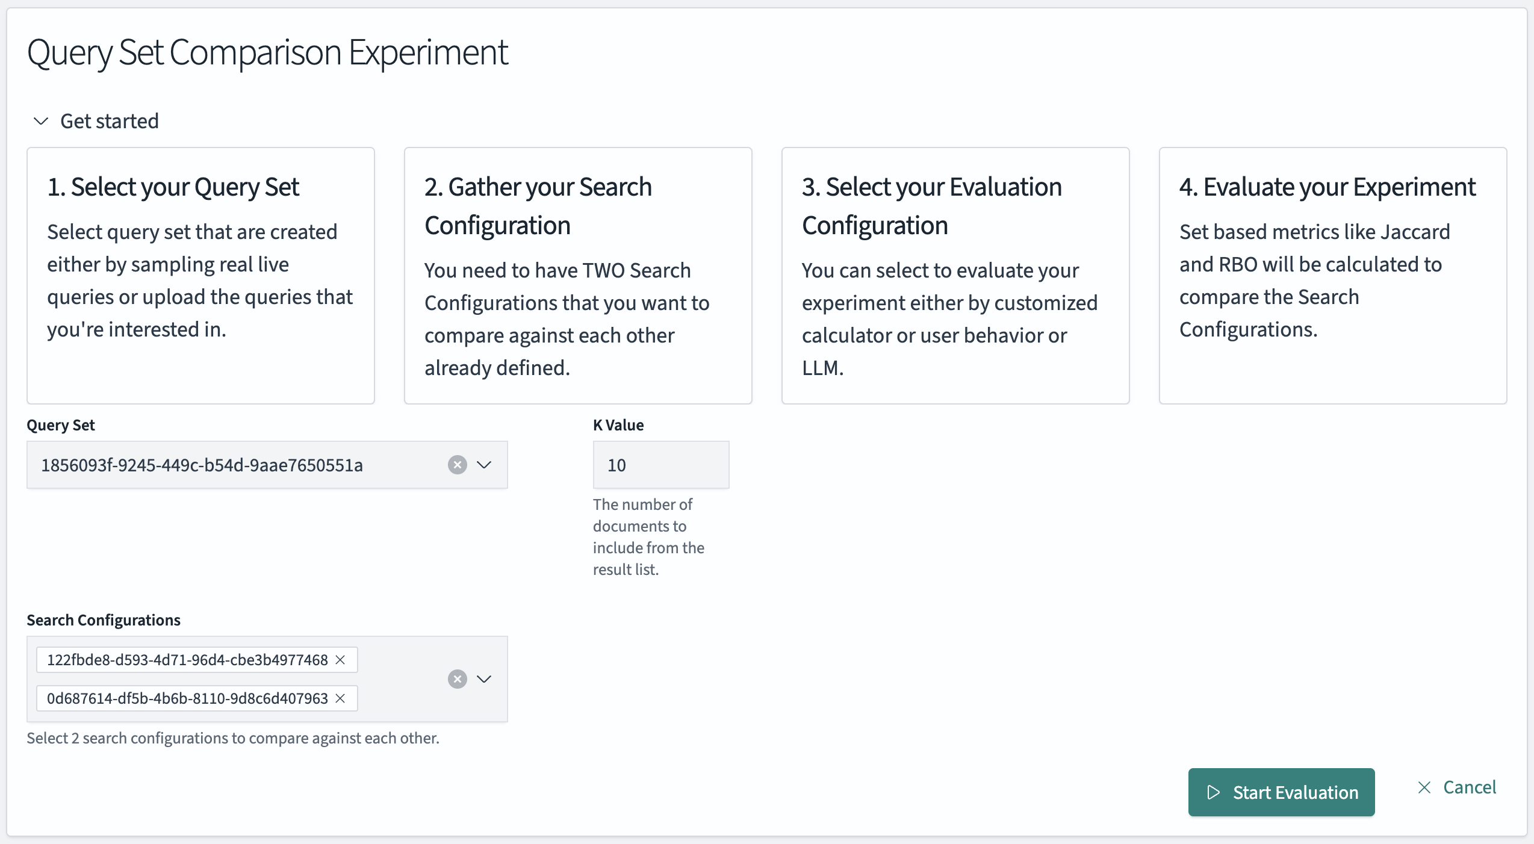Screen dimensions: 1534x844
Task: Remove the 0d687614 search configuration chip
Action: (x=340, y=699)
